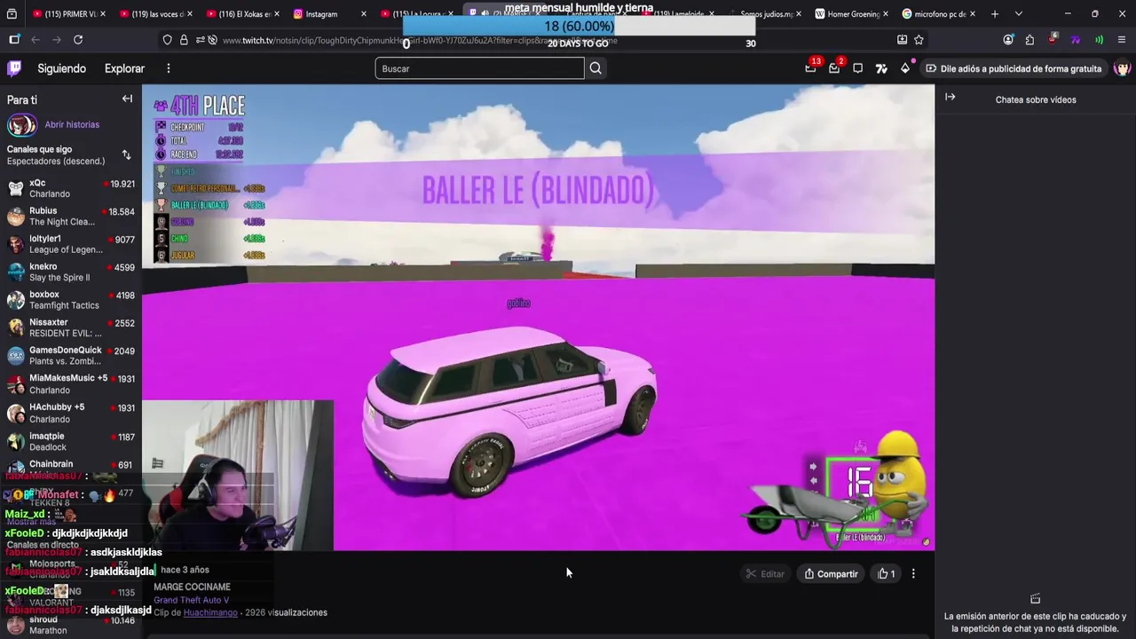Open HAchubby channel in sidebar
Screen dimensions: 1136x639
point(71,413)
